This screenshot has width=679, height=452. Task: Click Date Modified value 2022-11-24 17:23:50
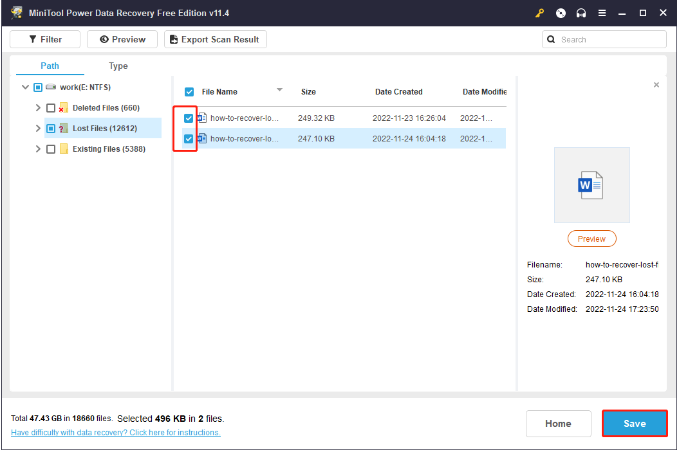coord(622,309)
